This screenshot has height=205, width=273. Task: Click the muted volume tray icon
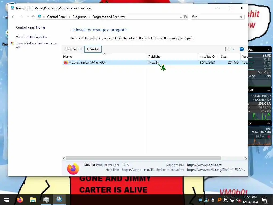point(238,200)
